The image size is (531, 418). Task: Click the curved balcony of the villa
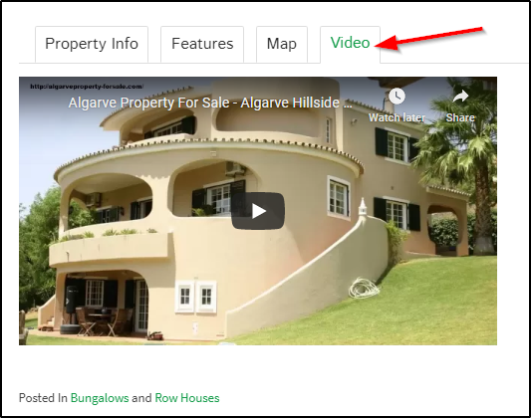click(109, 247)
